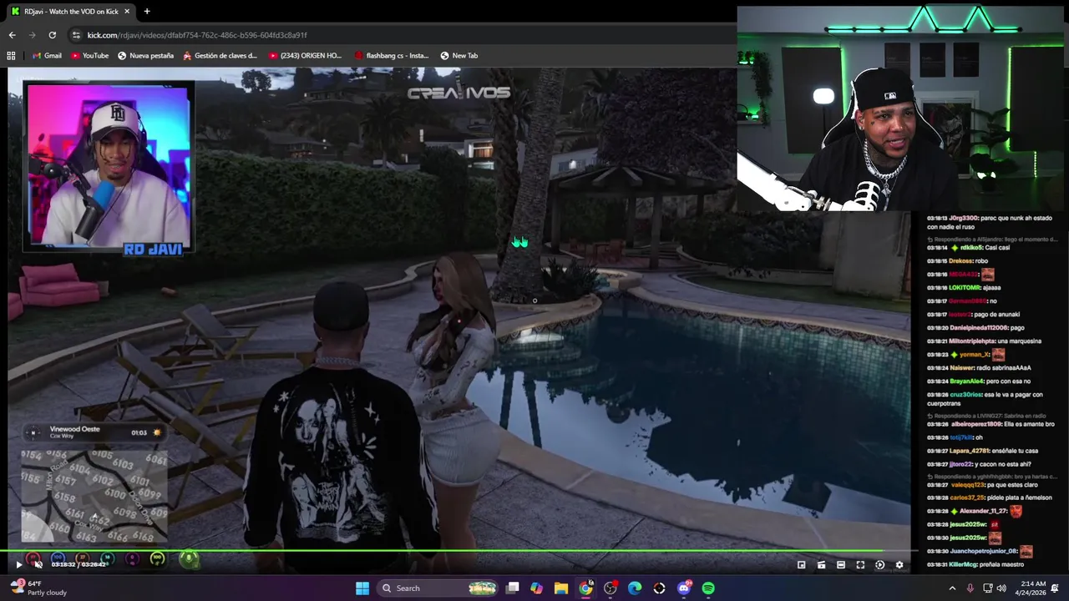Click chat username albeiroperez1809

[975, 424]
